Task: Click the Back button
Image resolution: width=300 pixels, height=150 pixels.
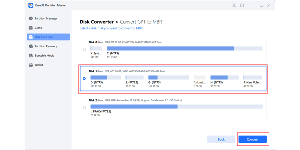Action: 221,139
